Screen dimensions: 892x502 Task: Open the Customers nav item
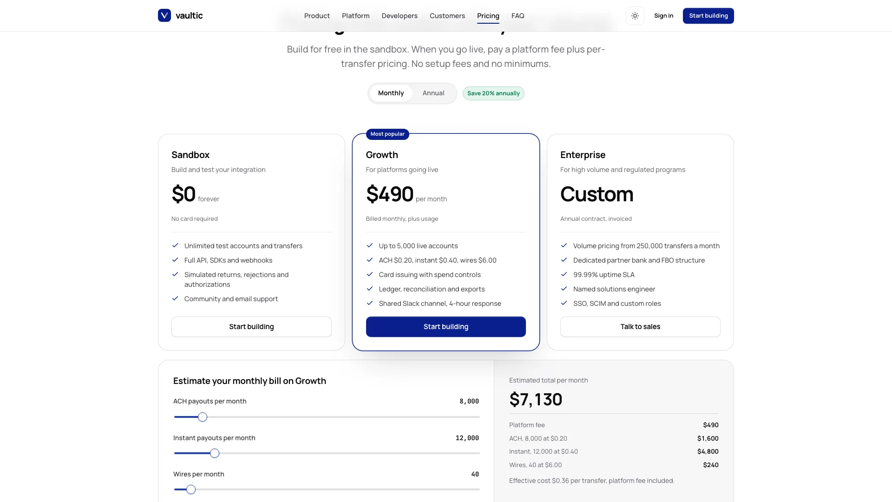tap(447, 16)
